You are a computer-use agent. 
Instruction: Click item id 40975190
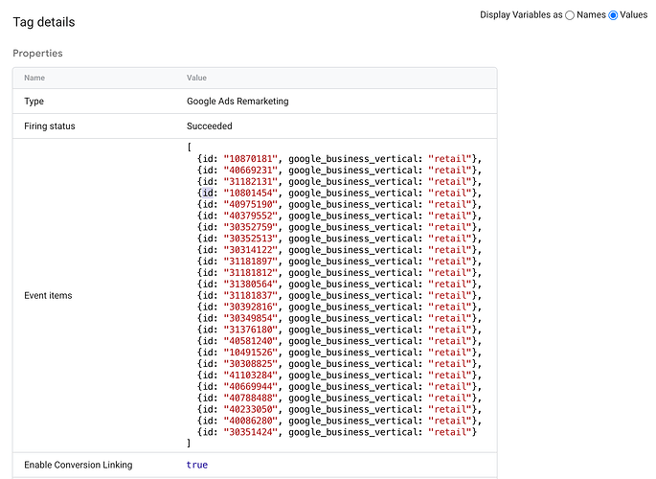click(251, 204)
